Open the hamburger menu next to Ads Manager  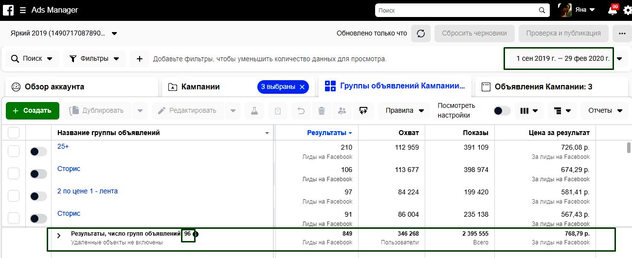click(23, 10)
